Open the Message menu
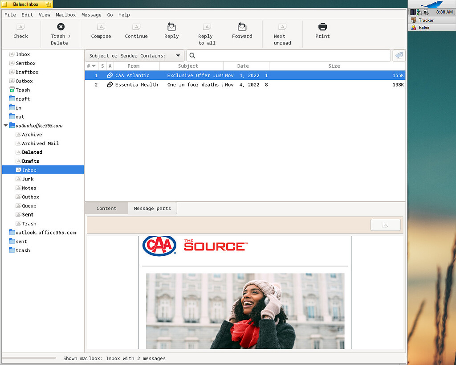The image size is (456, 365). (x=91, y=15)
